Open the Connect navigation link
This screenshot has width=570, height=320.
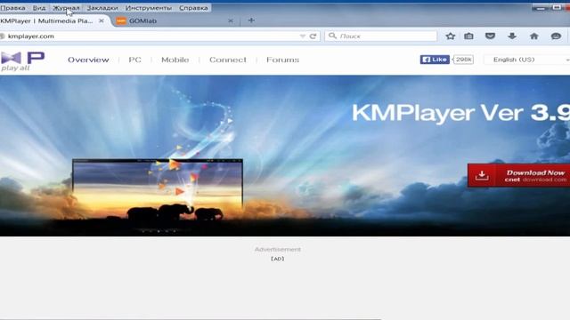tap(228, 60)
